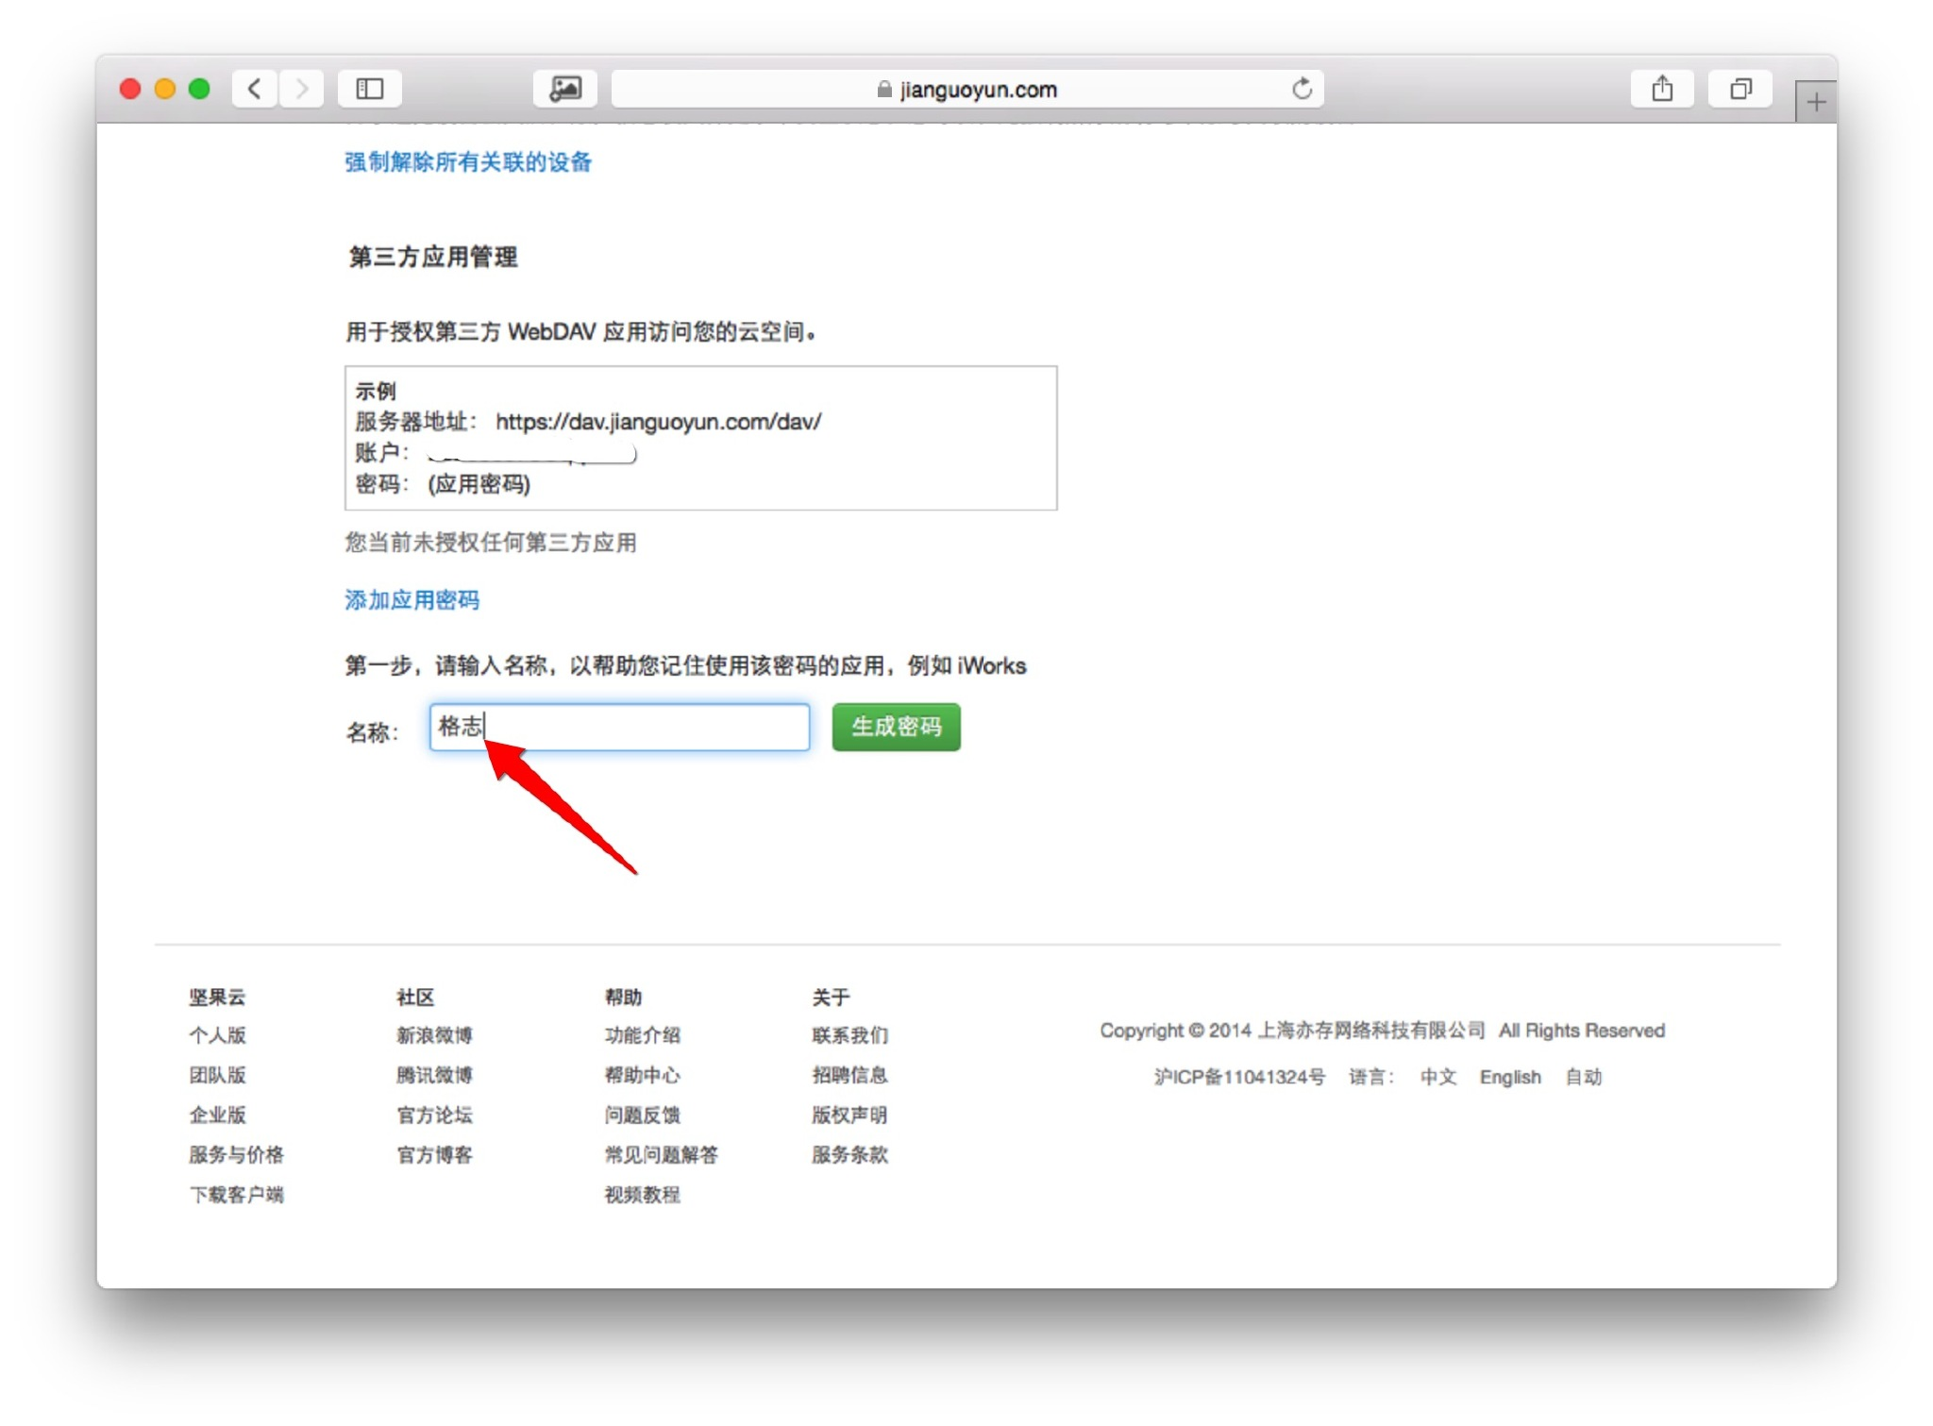Click the image extension toolbar icon
Viewport: 1933px width, 1426px height.
pyautogui.click(x=564, y=89)
